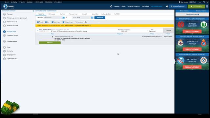Screen dimensions: 210x118
Task: Click СДЕЛАТЬ СТАВКУ for Mainz vs Wolfsburg
Action: click(x=192, y=31)
